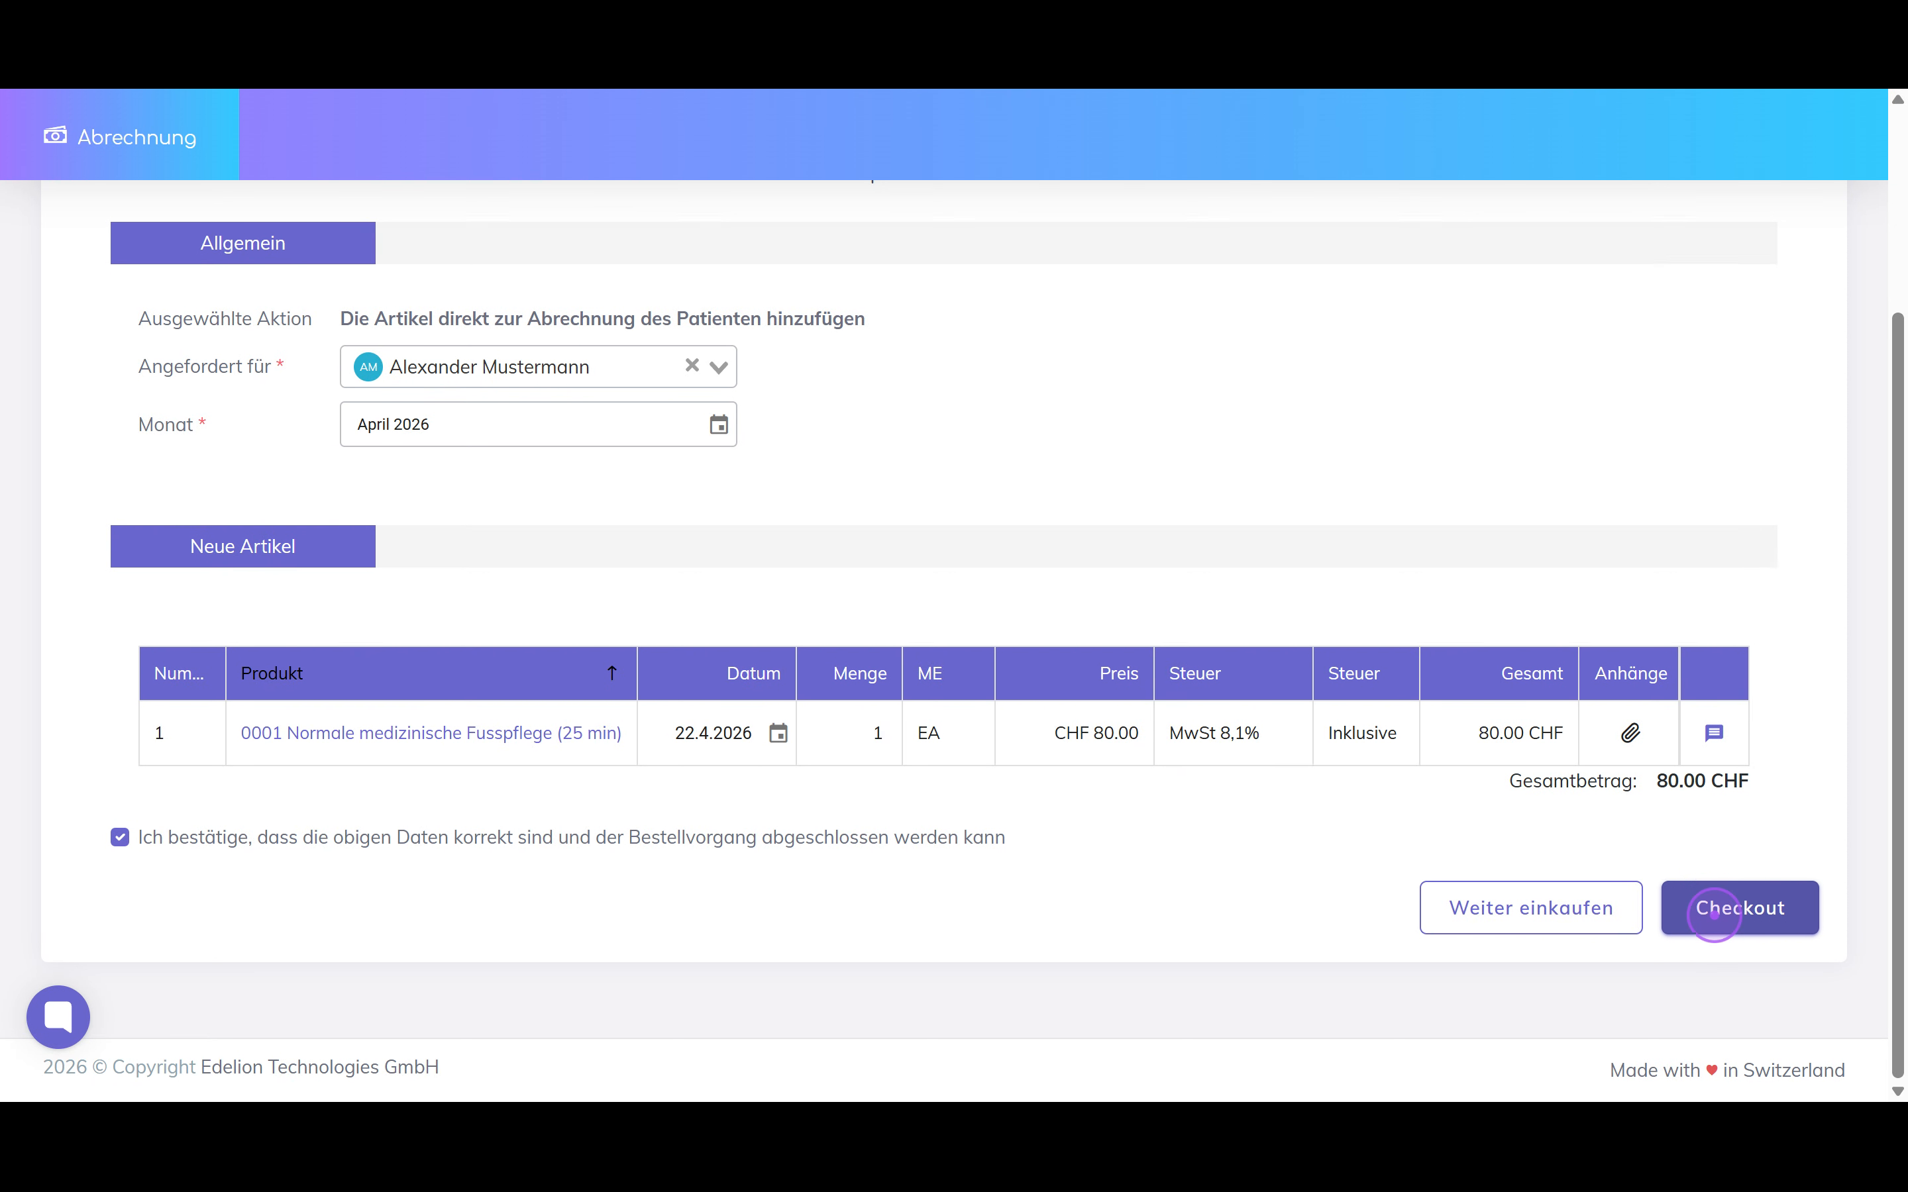The image size is (1908, 1192).
Task: Click the paperclip attachment icon
Action: click(1630, 733)
